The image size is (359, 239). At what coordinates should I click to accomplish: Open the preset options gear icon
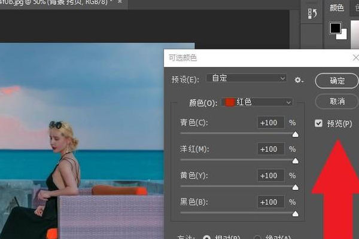[299, 80]
